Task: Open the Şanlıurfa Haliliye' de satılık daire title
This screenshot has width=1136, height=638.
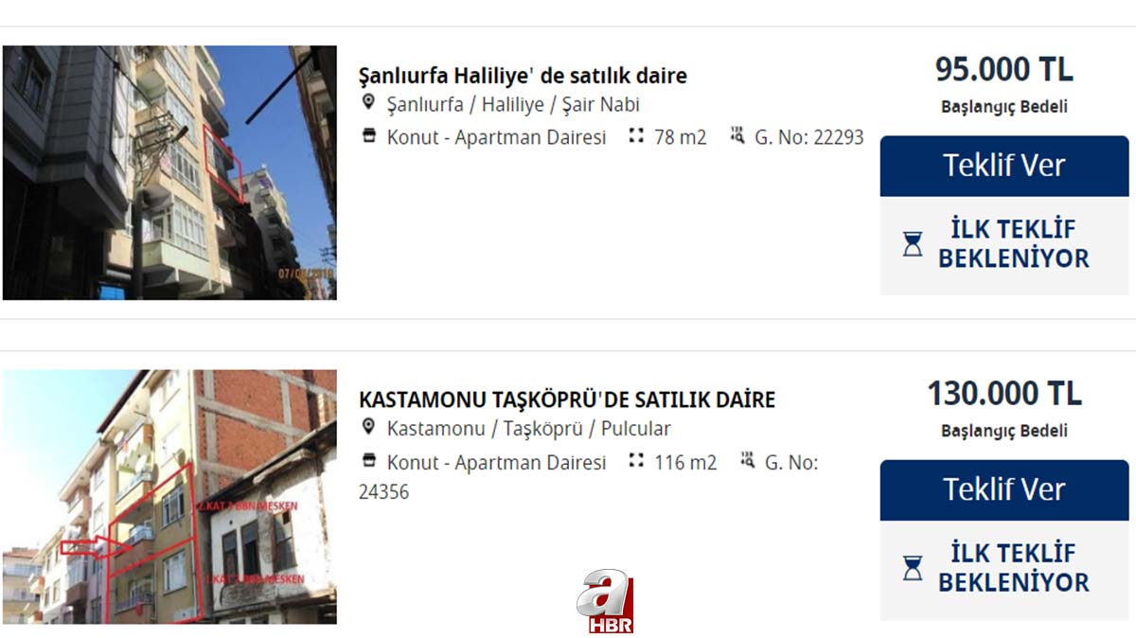Action: point(523,76)
